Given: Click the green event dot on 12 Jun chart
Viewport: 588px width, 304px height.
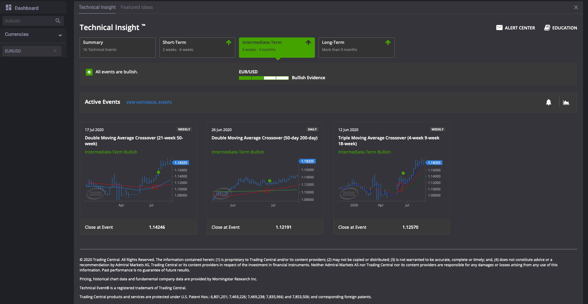Looking at the screenshot, I should [x=403, y=173].
